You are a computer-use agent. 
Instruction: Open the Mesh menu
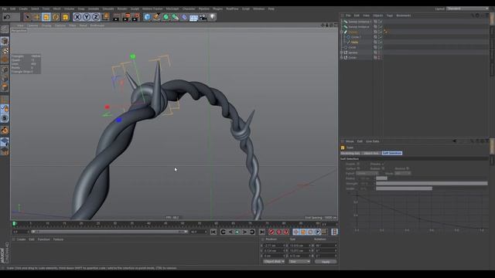[x=56, y=8]
